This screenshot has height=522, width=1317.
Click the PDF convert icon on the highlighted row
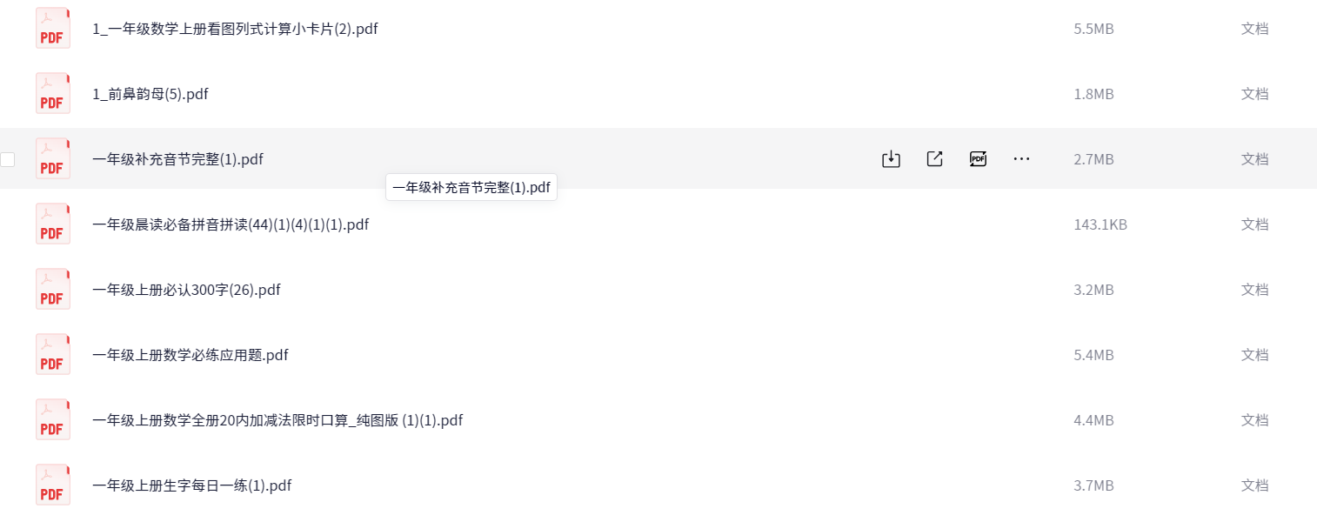pyautogui.click(x=978, y=159)
